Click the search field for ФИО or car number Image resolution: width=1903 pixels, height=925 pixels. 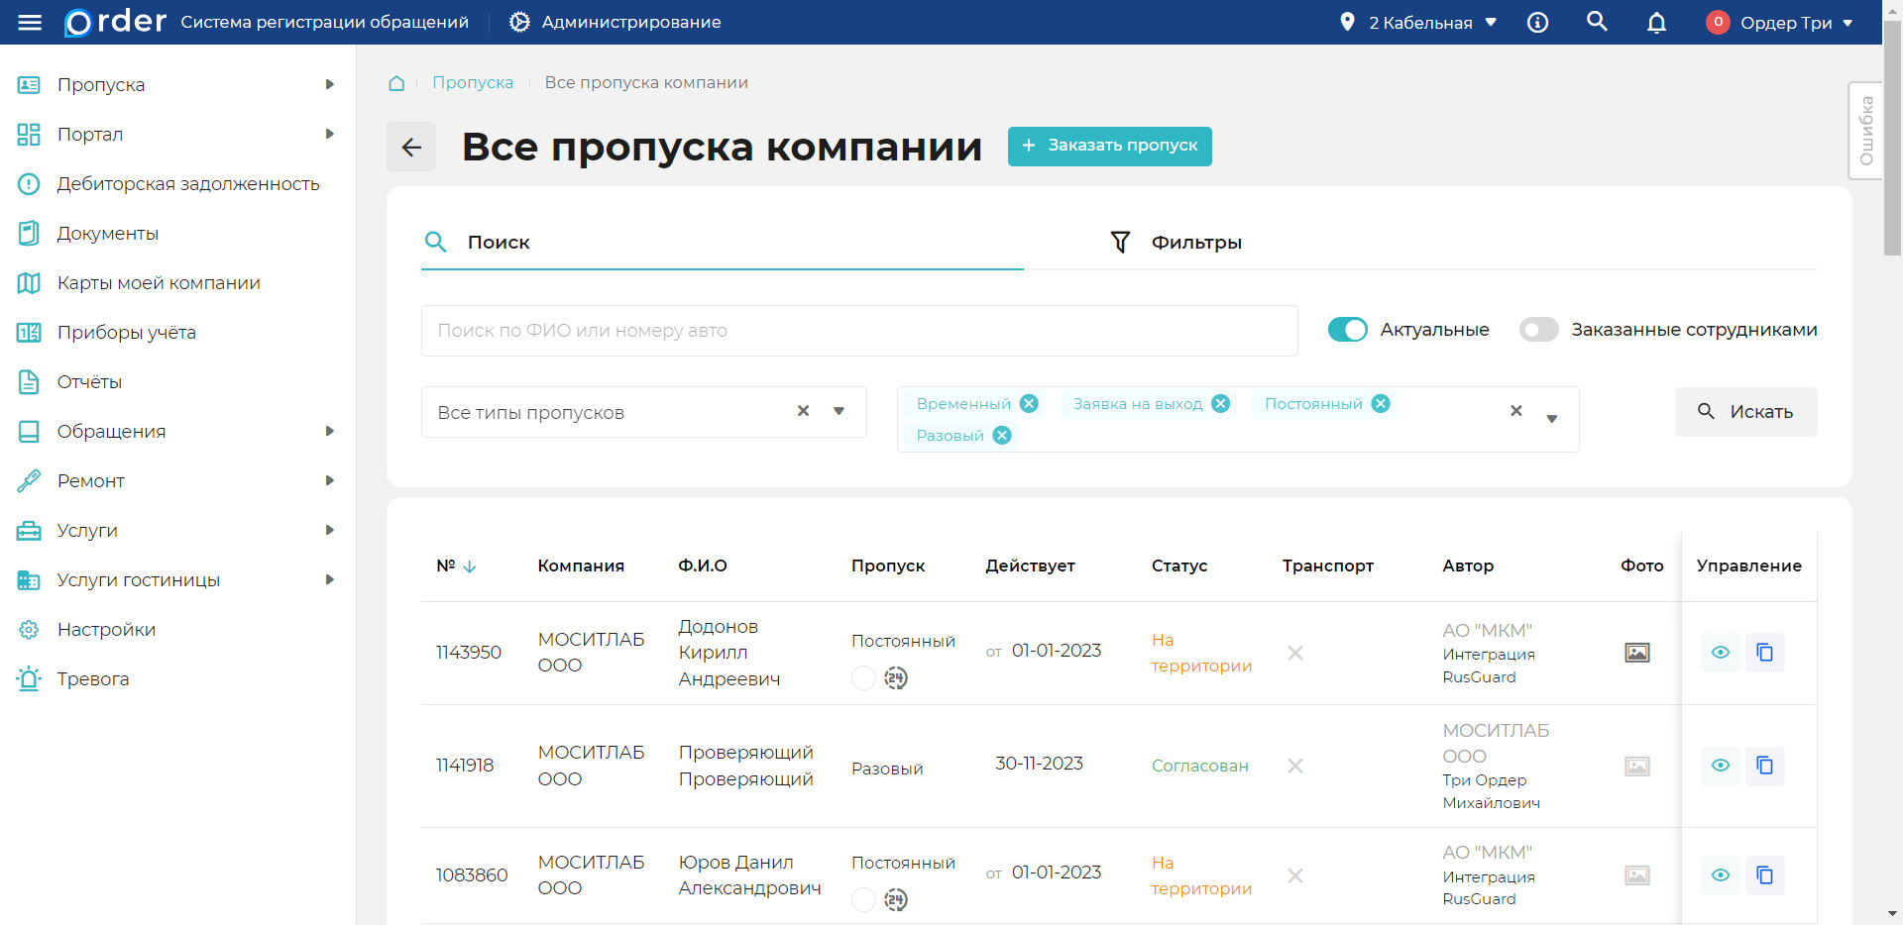click(859, 330)
